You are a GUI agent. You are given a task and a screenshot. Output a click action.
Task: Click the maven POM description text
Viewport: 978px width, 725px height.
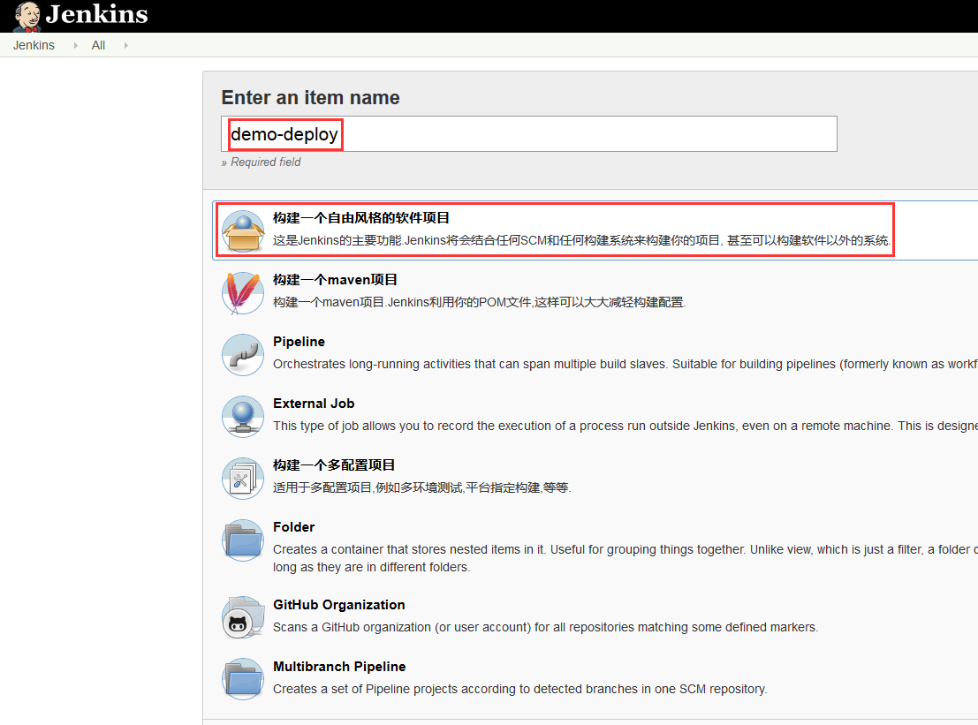pos(479,302)
